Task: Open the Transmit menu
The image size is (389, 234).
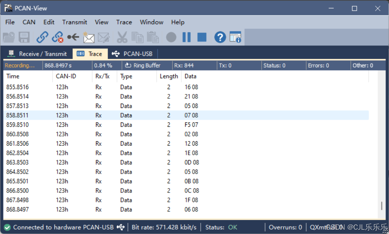Action: click(75, 22)
